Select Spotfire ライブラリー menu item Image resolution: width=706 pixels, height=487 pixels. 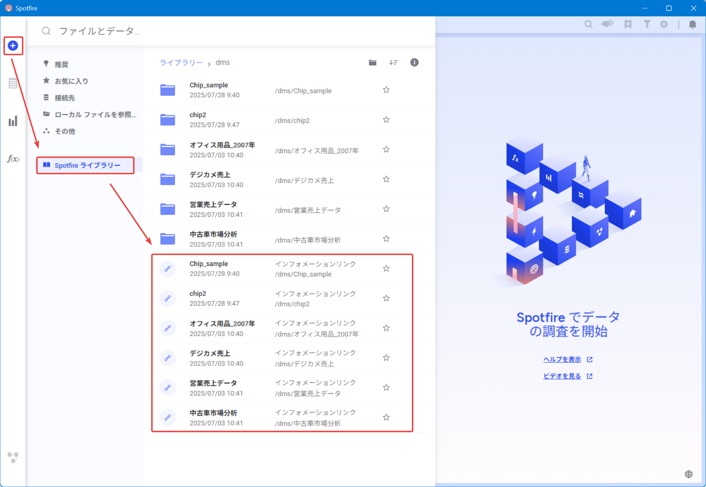pyautogui.click(x=87, y=165)
